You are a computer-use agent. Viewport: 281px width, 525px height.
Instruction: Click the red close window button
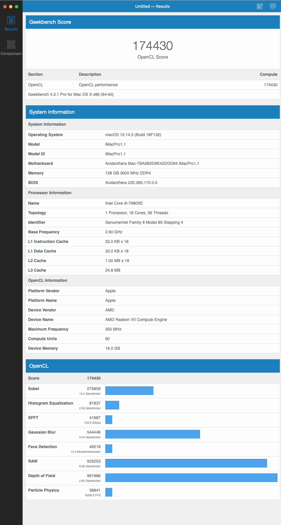(x=5, y=6)
